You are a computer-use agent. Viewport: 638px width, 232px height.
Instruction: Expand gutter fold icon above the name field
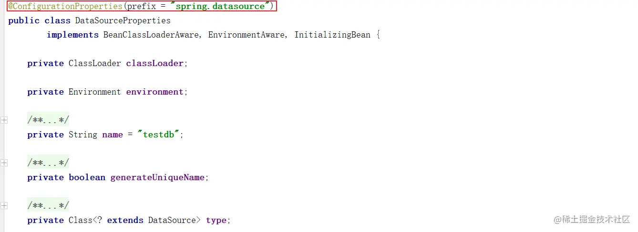pyautogui.click(x=4, y=120)
